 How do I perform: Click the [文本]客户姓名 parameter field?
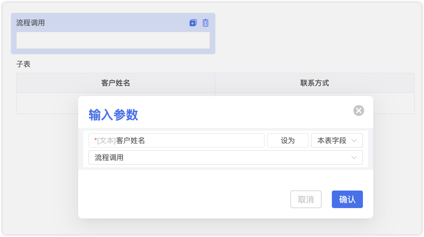176,140
